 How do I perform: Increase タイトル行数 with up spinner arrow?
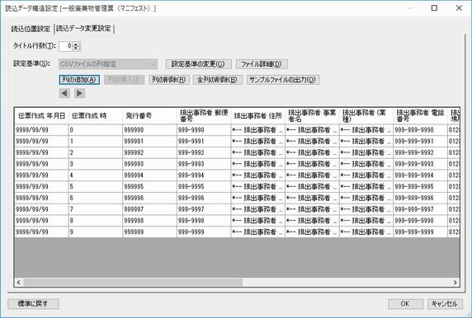(76, 44)
